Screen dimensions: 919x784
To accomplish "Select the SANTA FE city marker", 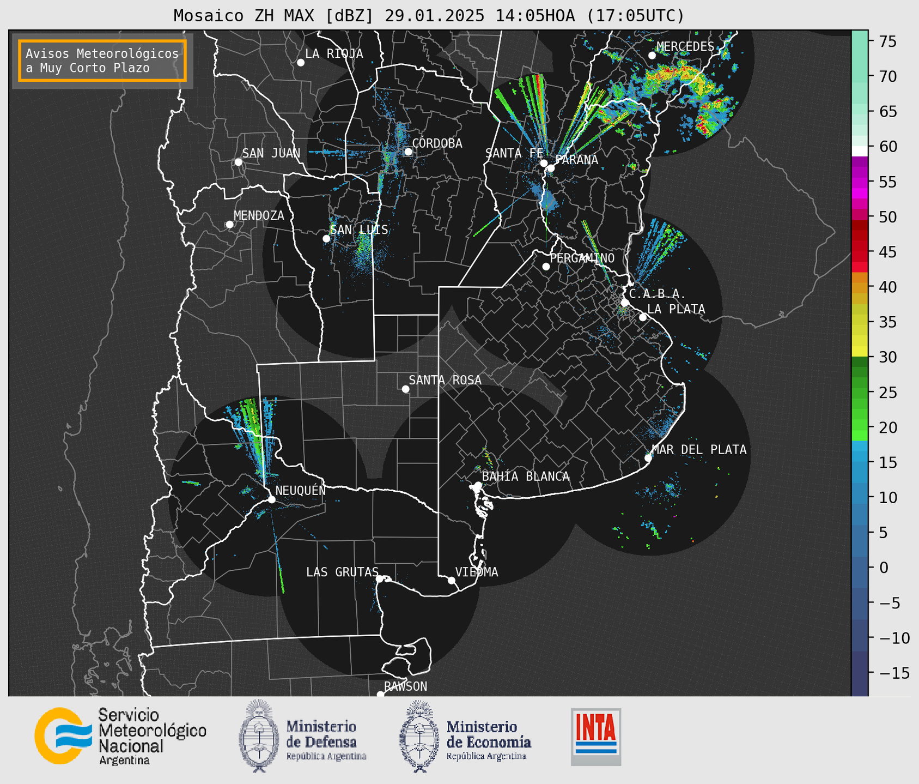I will coord(544,163).
